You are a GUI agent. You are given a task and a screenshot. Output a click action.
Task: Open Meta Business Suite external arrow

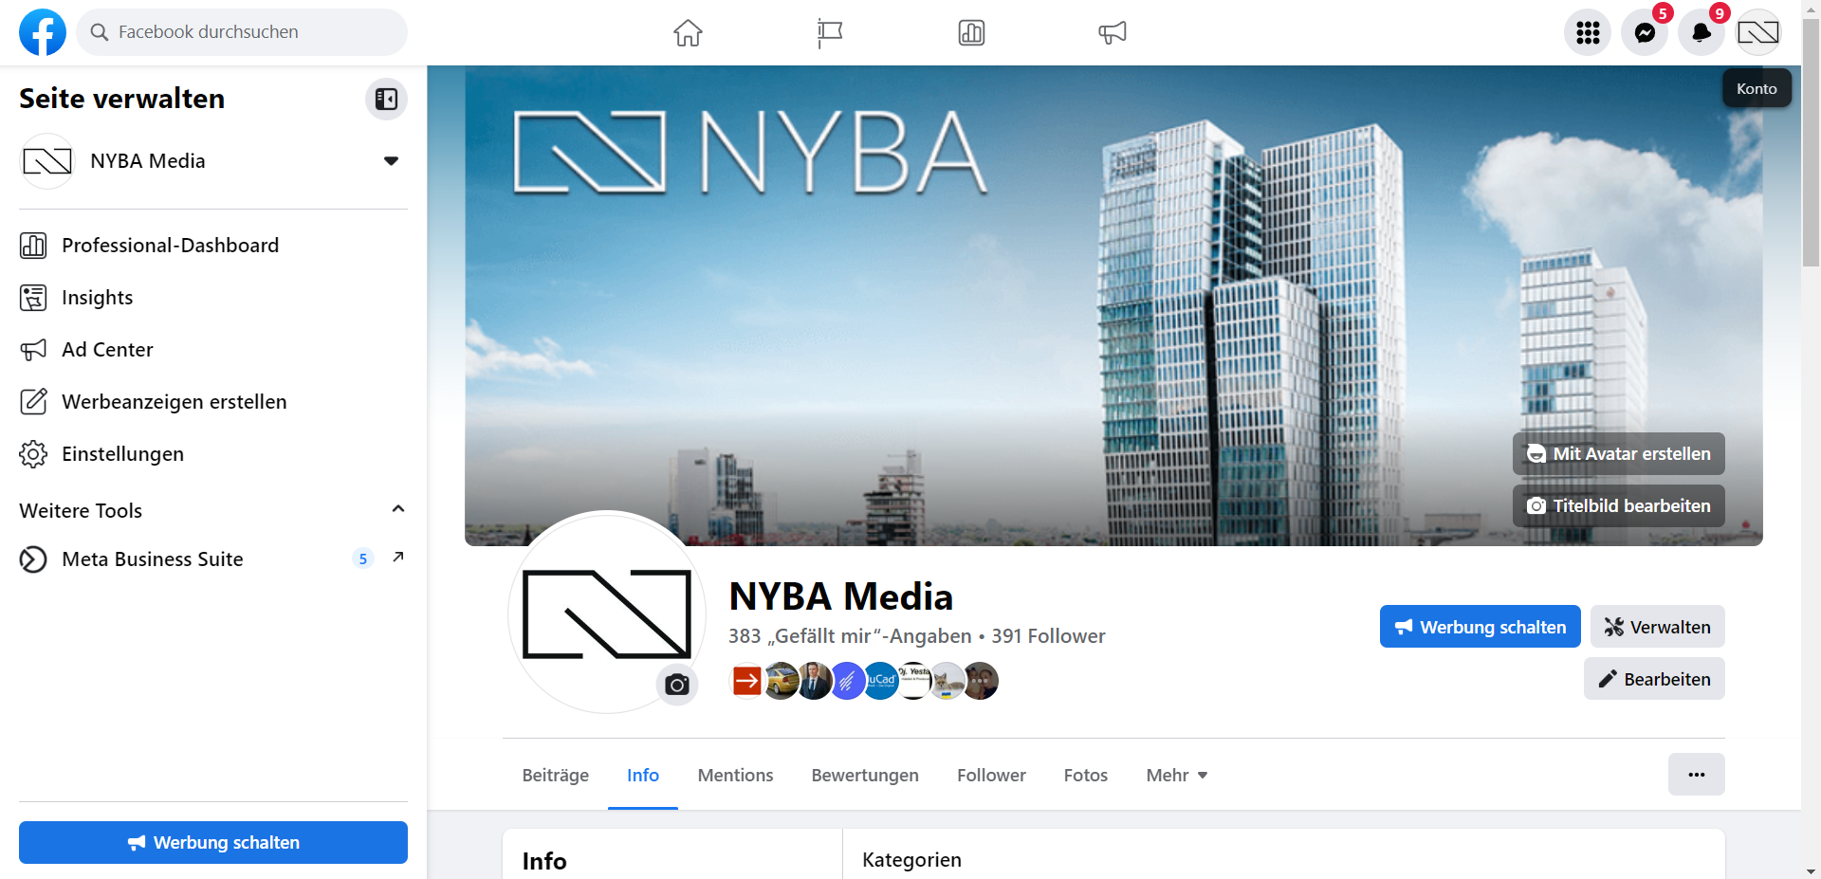398,557
